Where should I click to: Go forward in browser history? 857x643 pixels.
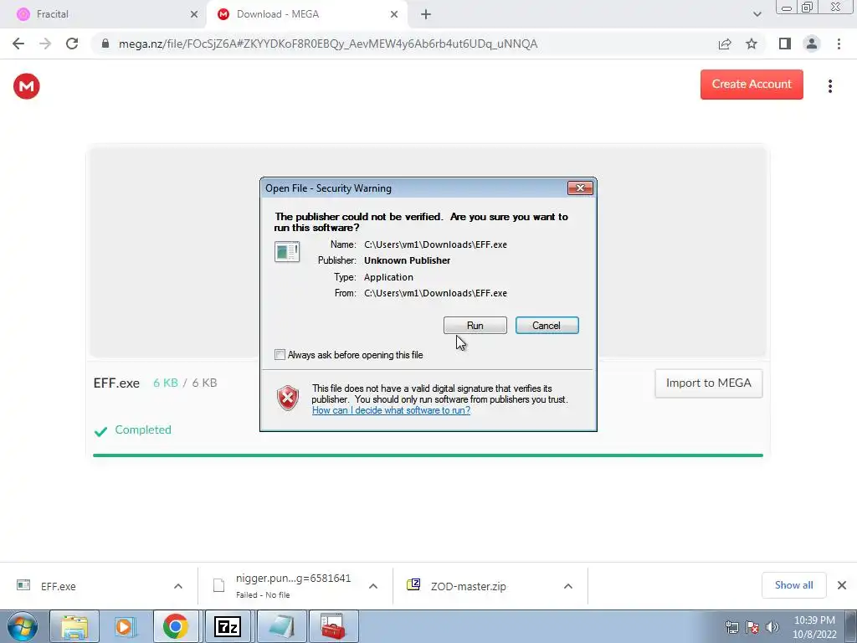pos(45,44)
